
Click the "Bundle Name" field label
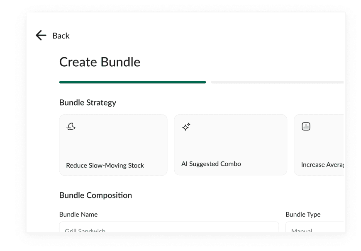click(x=78, y=214)
